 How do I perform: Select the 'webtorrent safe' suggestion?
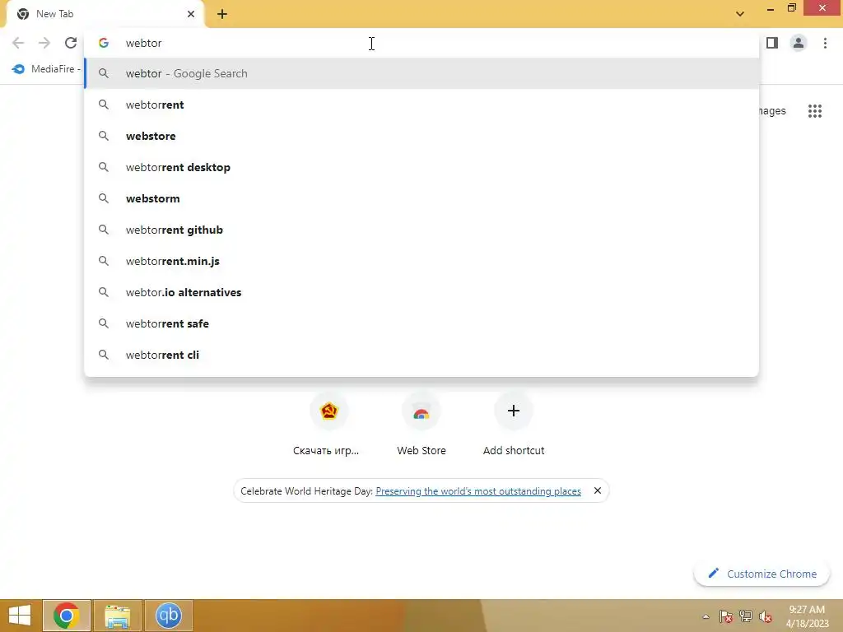pos(421,323)
